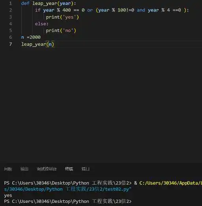Screen dimensions: 202x206
Task: Open the test02.py path link in terminal
Action: tap(67, 189)
